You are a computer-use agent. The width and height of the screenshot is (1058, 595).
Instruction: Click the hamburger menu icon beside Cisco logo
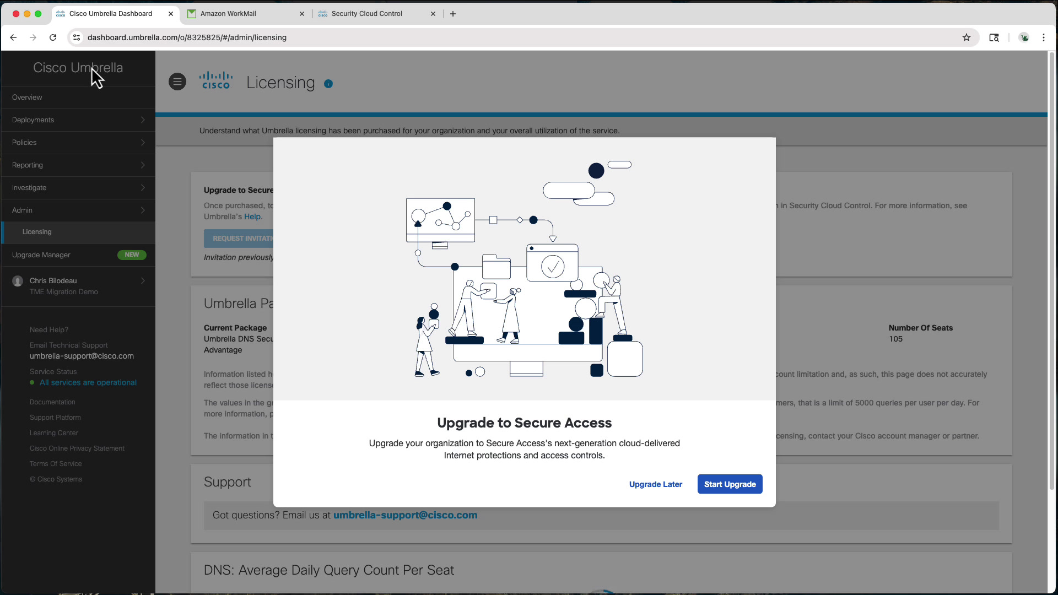[x=177, y=82]
